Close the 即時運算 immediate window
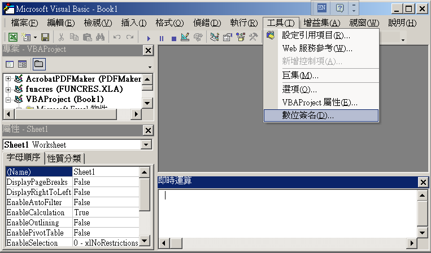 423,182
